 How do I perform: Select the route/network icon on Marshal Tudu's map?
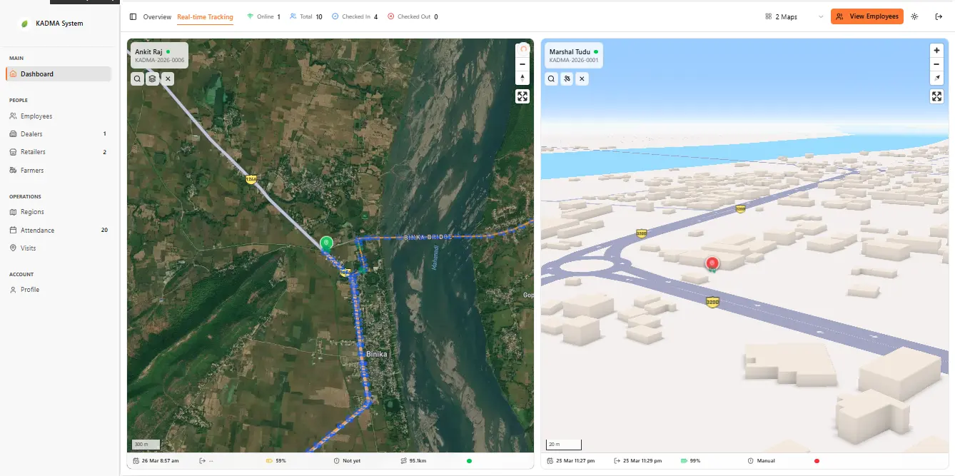point(566,79)
